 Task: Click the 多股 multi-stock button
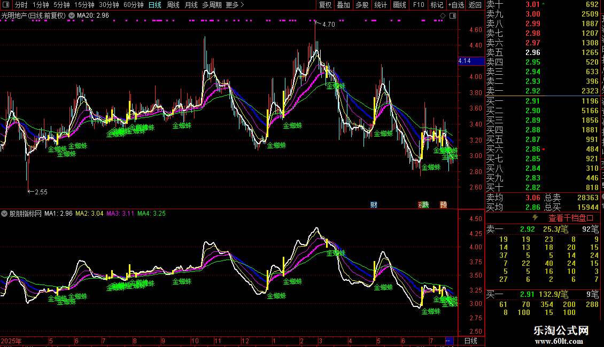tap(362, 5)
